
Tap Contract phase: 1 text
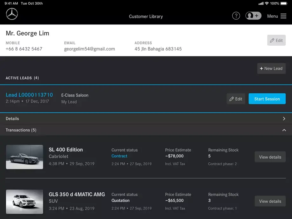tap(222, 209)
